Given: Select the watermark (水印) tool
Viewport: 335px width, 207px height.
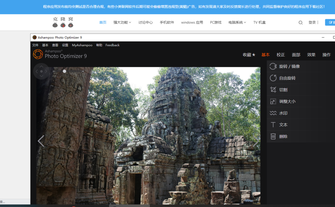Looking at the screenshot, I should (x=301, y=113).
